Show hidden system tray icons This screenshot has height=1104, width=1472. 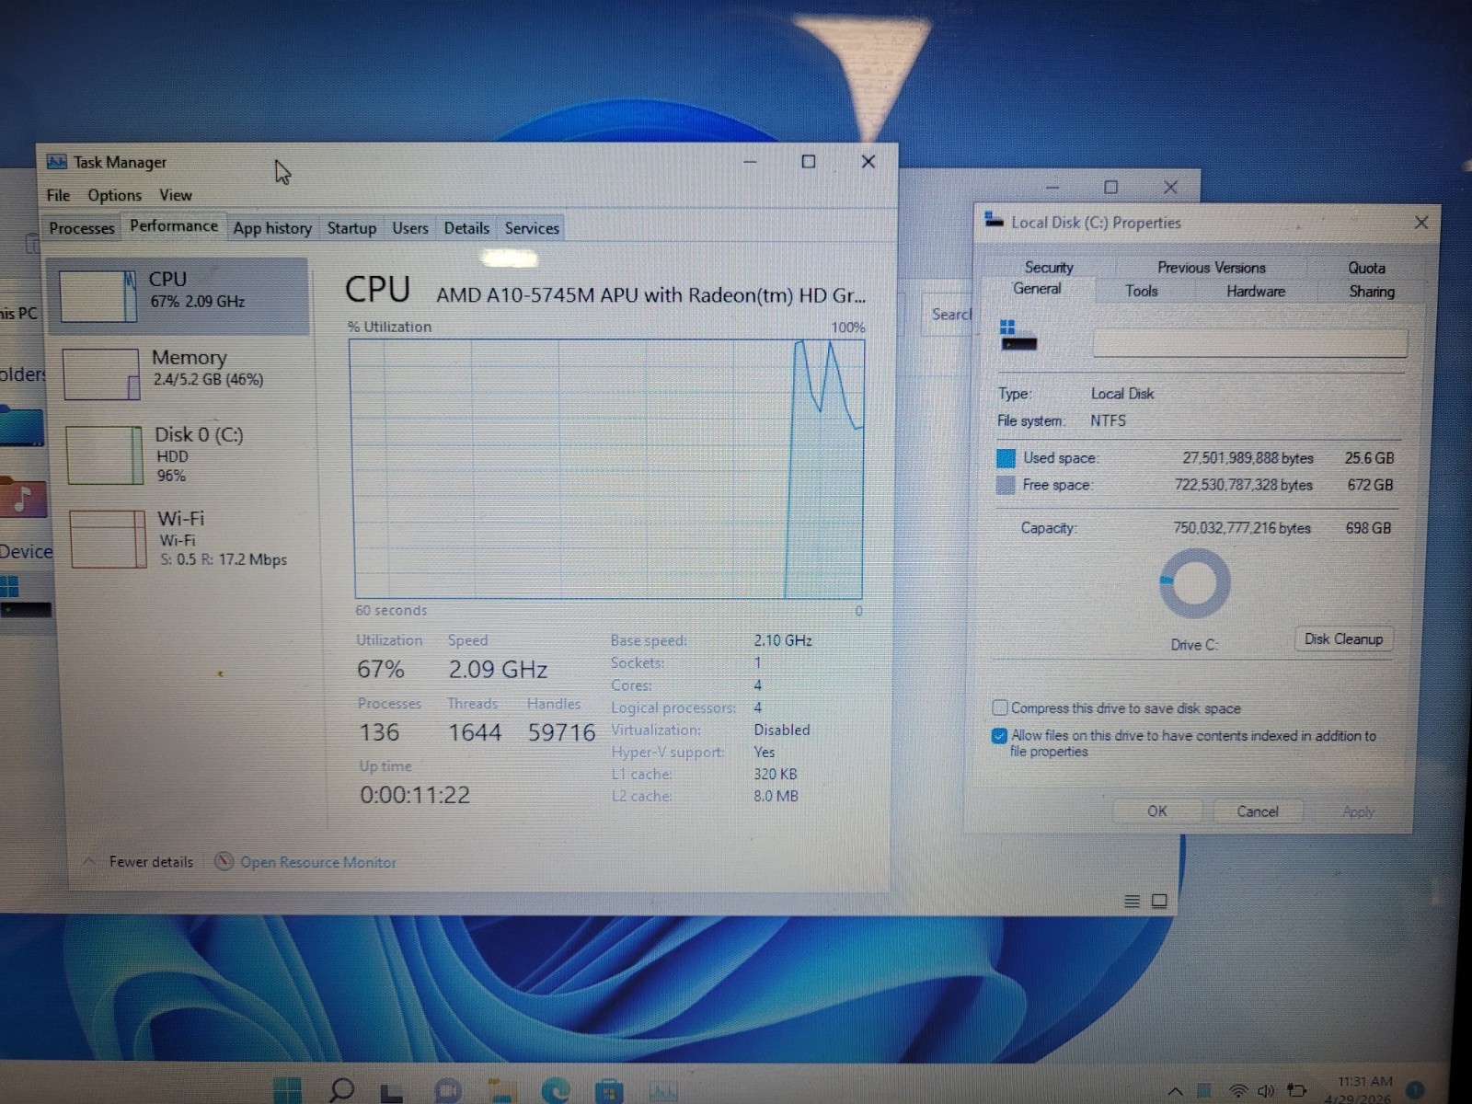(1175, 1092)
